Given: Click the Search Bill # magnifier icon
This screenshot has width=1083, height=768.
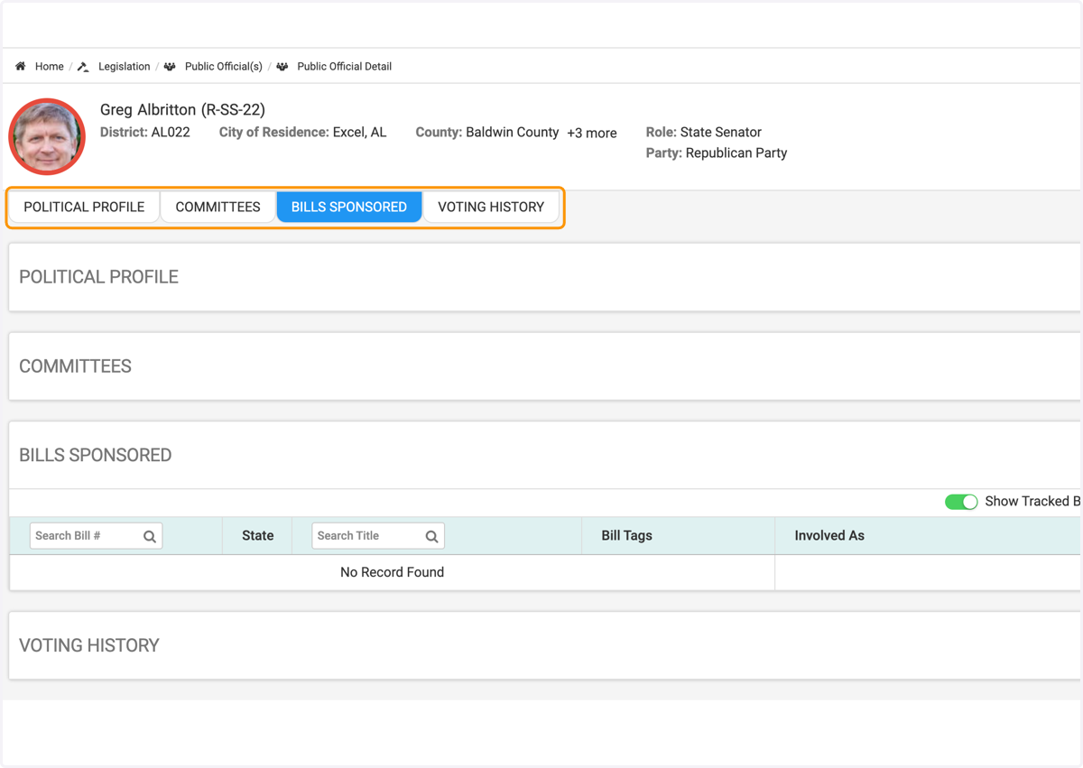Looking at the screenshot, I should [150, 536].
